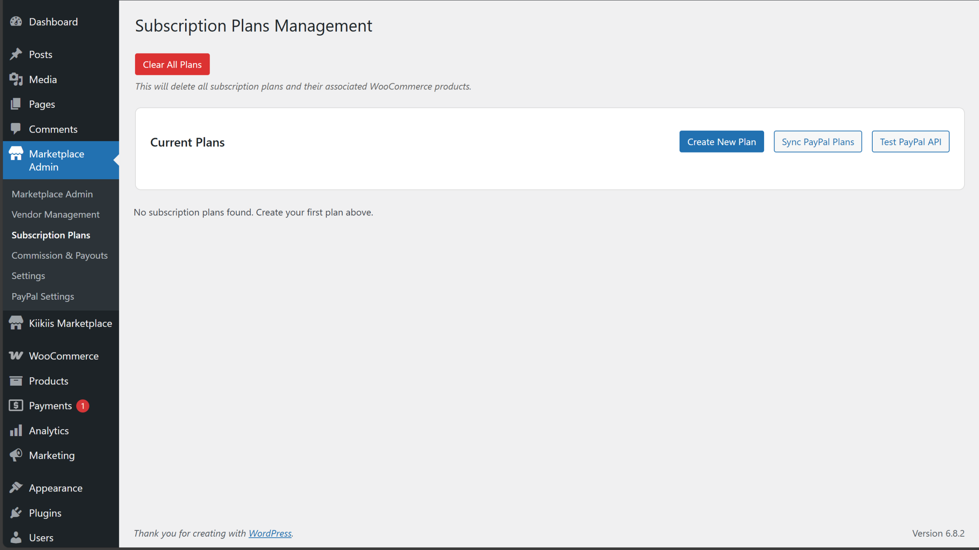Open the Settings submenu item
Screen dimensions: 979x550
(x=28, y=276)
